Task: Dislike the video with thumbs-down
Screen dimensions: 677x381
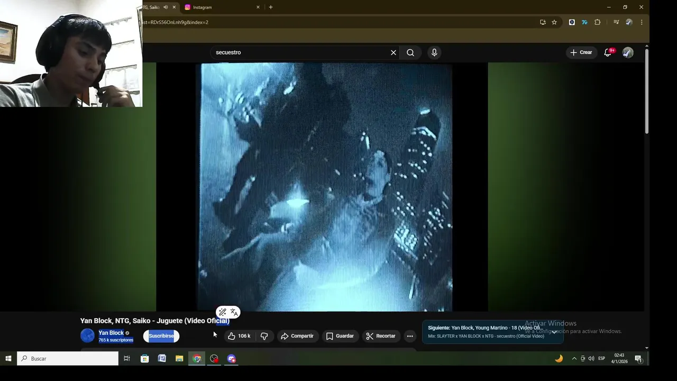Action: pos(264,336)
